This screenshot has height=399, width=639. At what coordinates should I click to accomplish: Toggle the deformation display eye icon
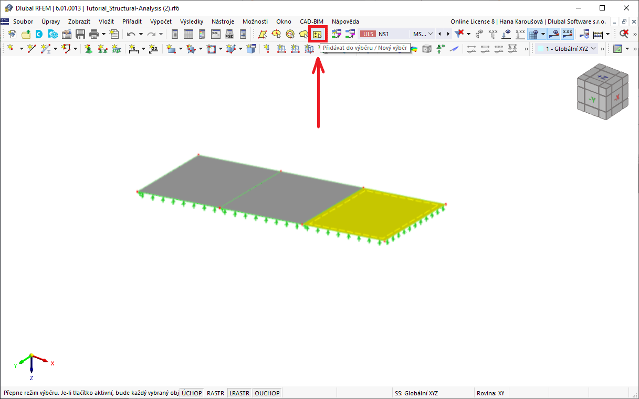[x=554, y=34]
